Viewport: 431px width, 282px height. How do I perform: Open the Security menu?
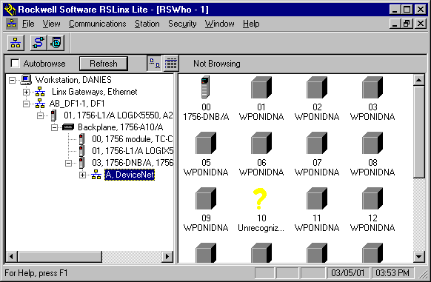click(182, 24)
